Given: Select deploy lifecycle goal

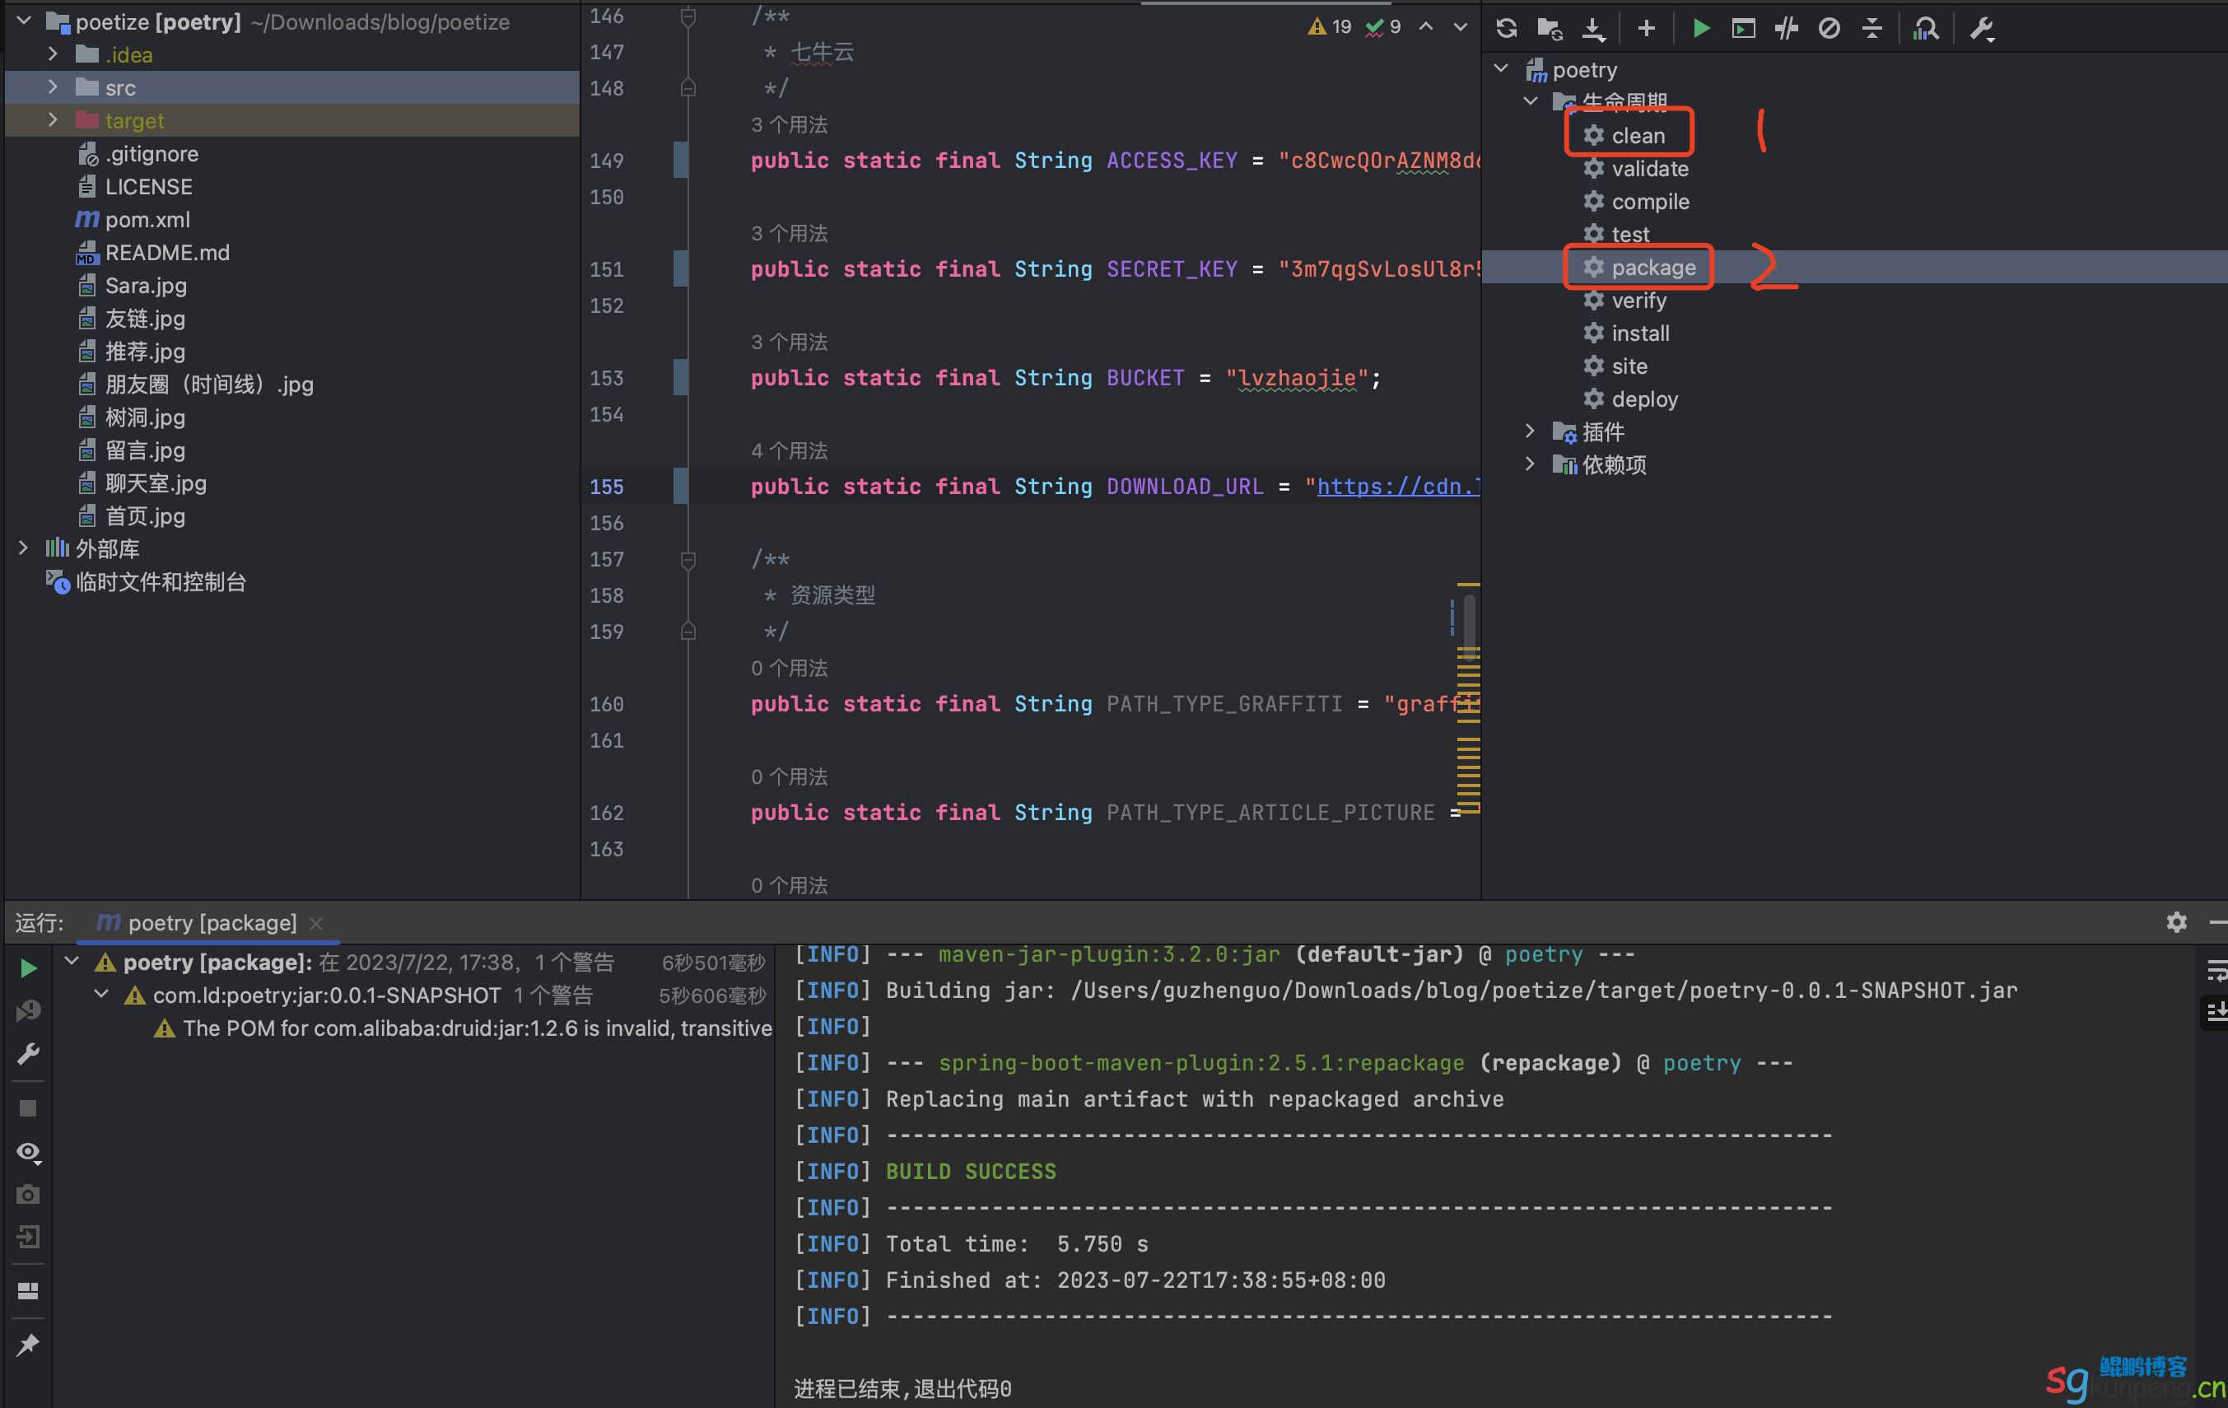Looking at the screenshot, I should 1644,399.
